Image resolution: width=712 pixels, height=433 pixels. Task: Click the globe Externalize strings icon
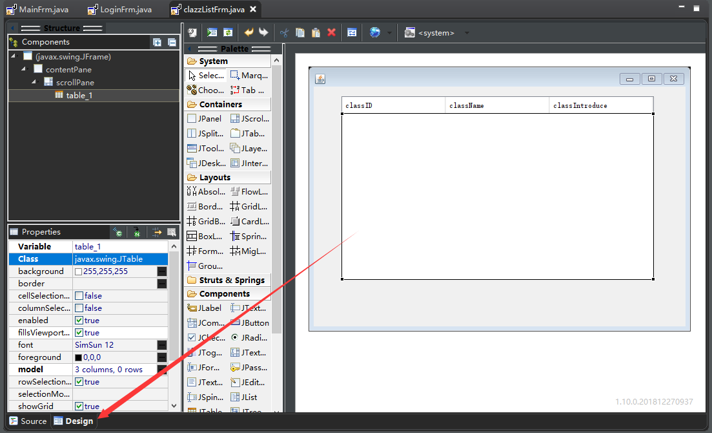374,32
